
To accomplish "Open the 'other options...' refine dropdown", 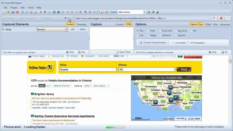I will click(x=101, y=86).
